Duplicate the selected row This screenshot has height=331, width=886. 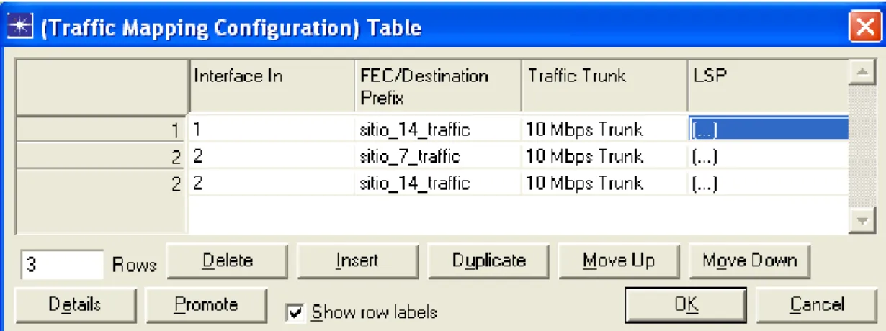point(488,260)
